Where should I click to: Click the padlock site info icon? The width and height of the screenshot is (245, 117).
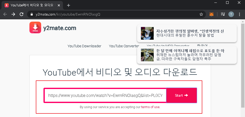[32, 14]
